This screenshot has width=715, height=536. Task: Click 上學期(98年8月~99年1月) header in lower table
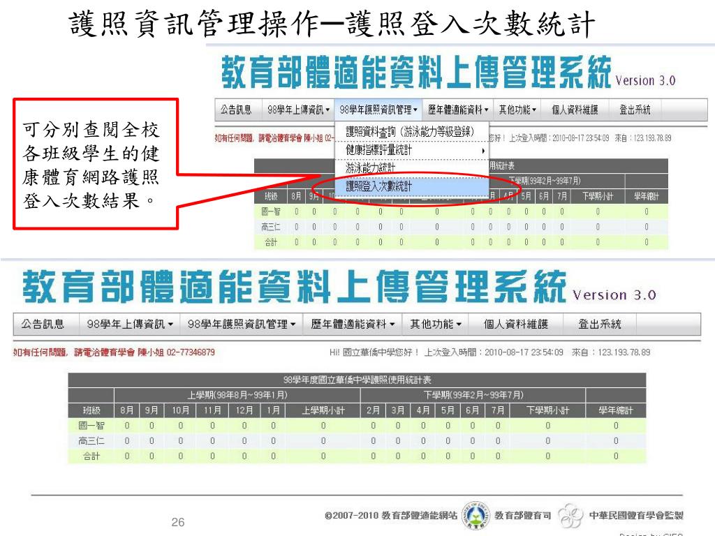coord(237,395)
